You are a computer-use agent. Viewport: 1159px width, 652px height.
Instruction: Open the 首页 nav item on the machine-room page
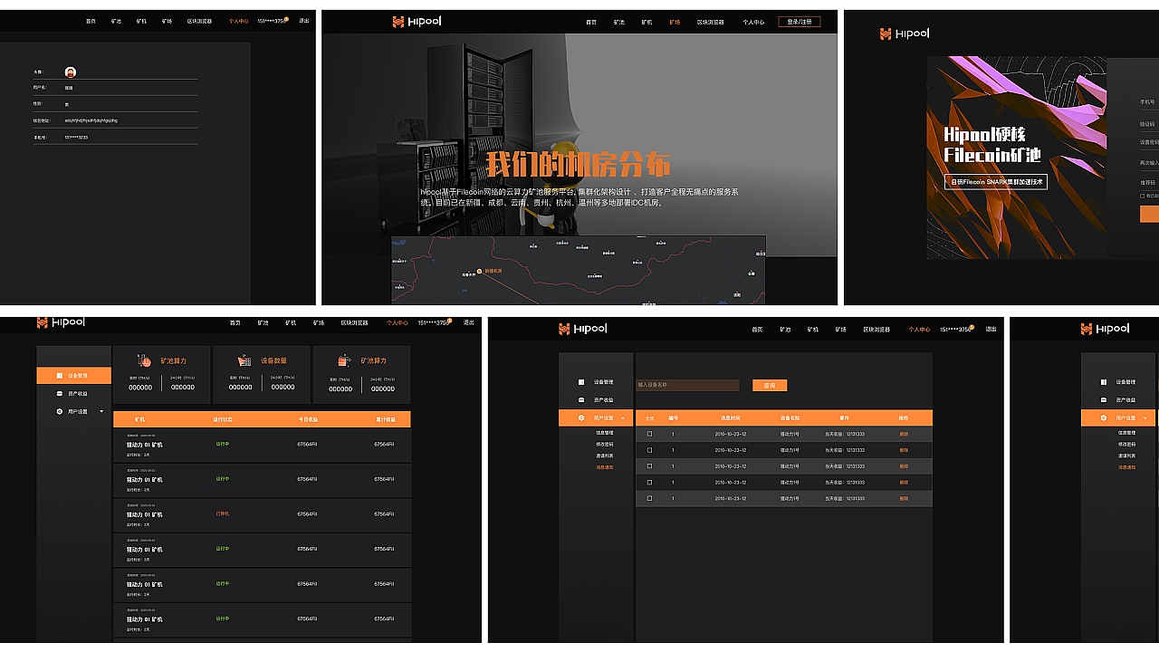point(591,22)
